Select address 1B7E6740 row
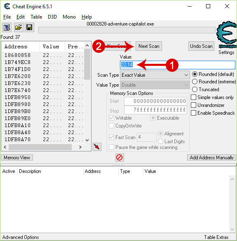Viewport: 237px width, 241px height. [43, 90]
